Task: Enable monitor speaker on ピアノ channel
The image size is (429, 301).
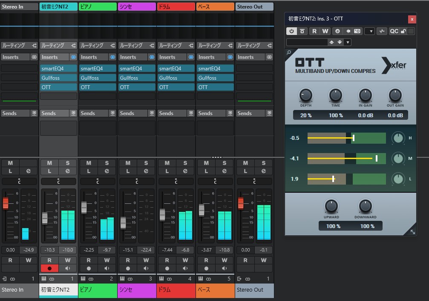Action: click(x=107, y=269)
